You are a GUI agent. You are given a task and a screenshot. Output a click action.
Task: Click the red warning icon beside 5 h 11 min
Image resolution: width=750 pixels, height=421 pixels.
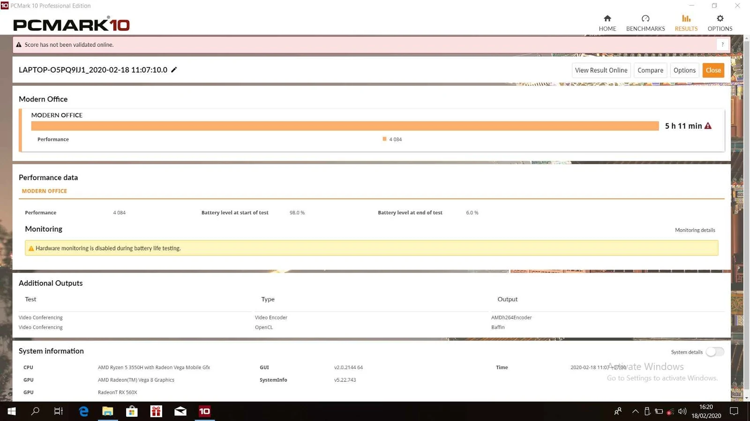[708, 126]
